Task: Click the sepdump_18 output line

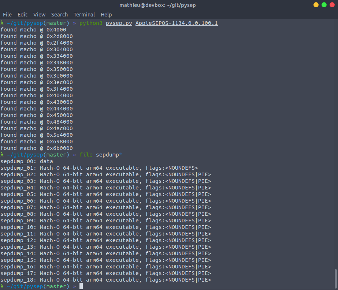Action: [105, 280]
